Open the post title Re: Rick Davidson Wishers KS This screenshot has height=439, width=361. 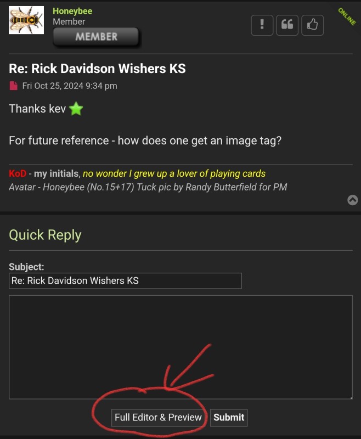click(97, 69)
